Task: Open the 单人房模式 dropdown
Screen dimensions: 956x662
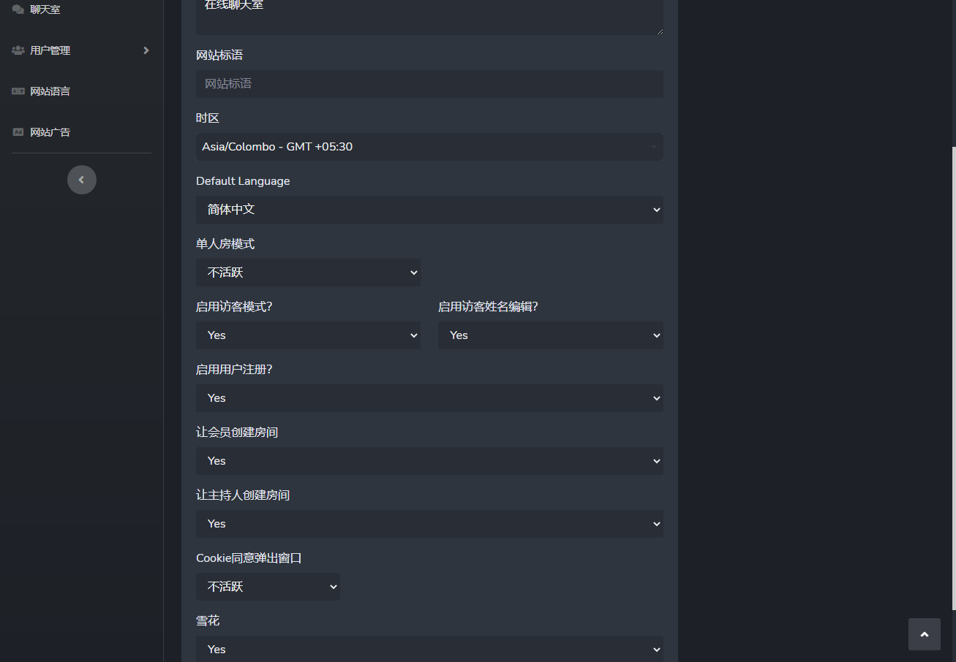Action: (308, 273)
